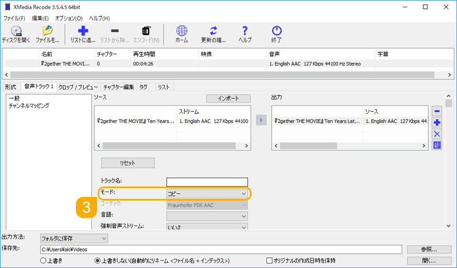The height and width of the screenshot is (268, 457).
Task: Click the 参照... browse button
Action: click(x=429, y=249)
